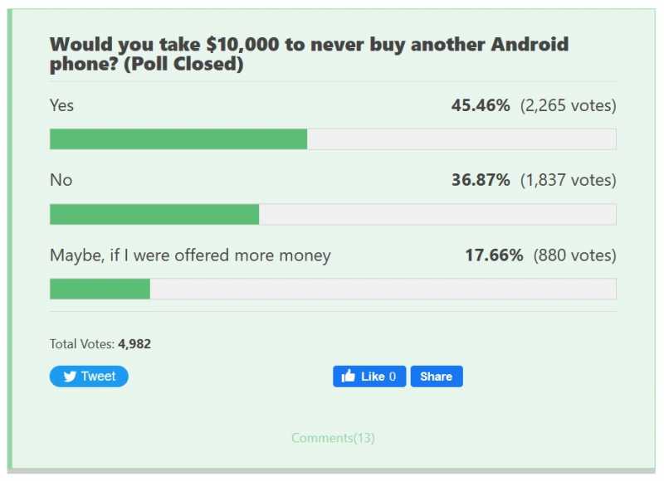Click "Maybe, if I were offered more money"

coord(190,255)
